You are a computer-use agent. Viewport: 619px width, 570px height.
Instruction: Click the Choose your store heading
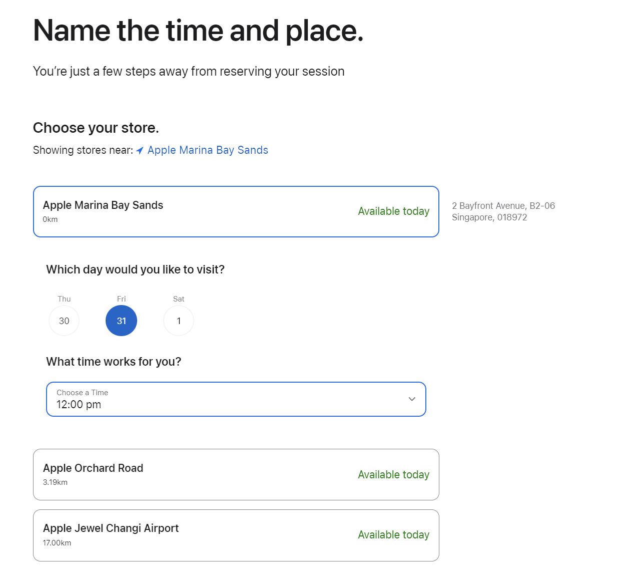(95, 128)
